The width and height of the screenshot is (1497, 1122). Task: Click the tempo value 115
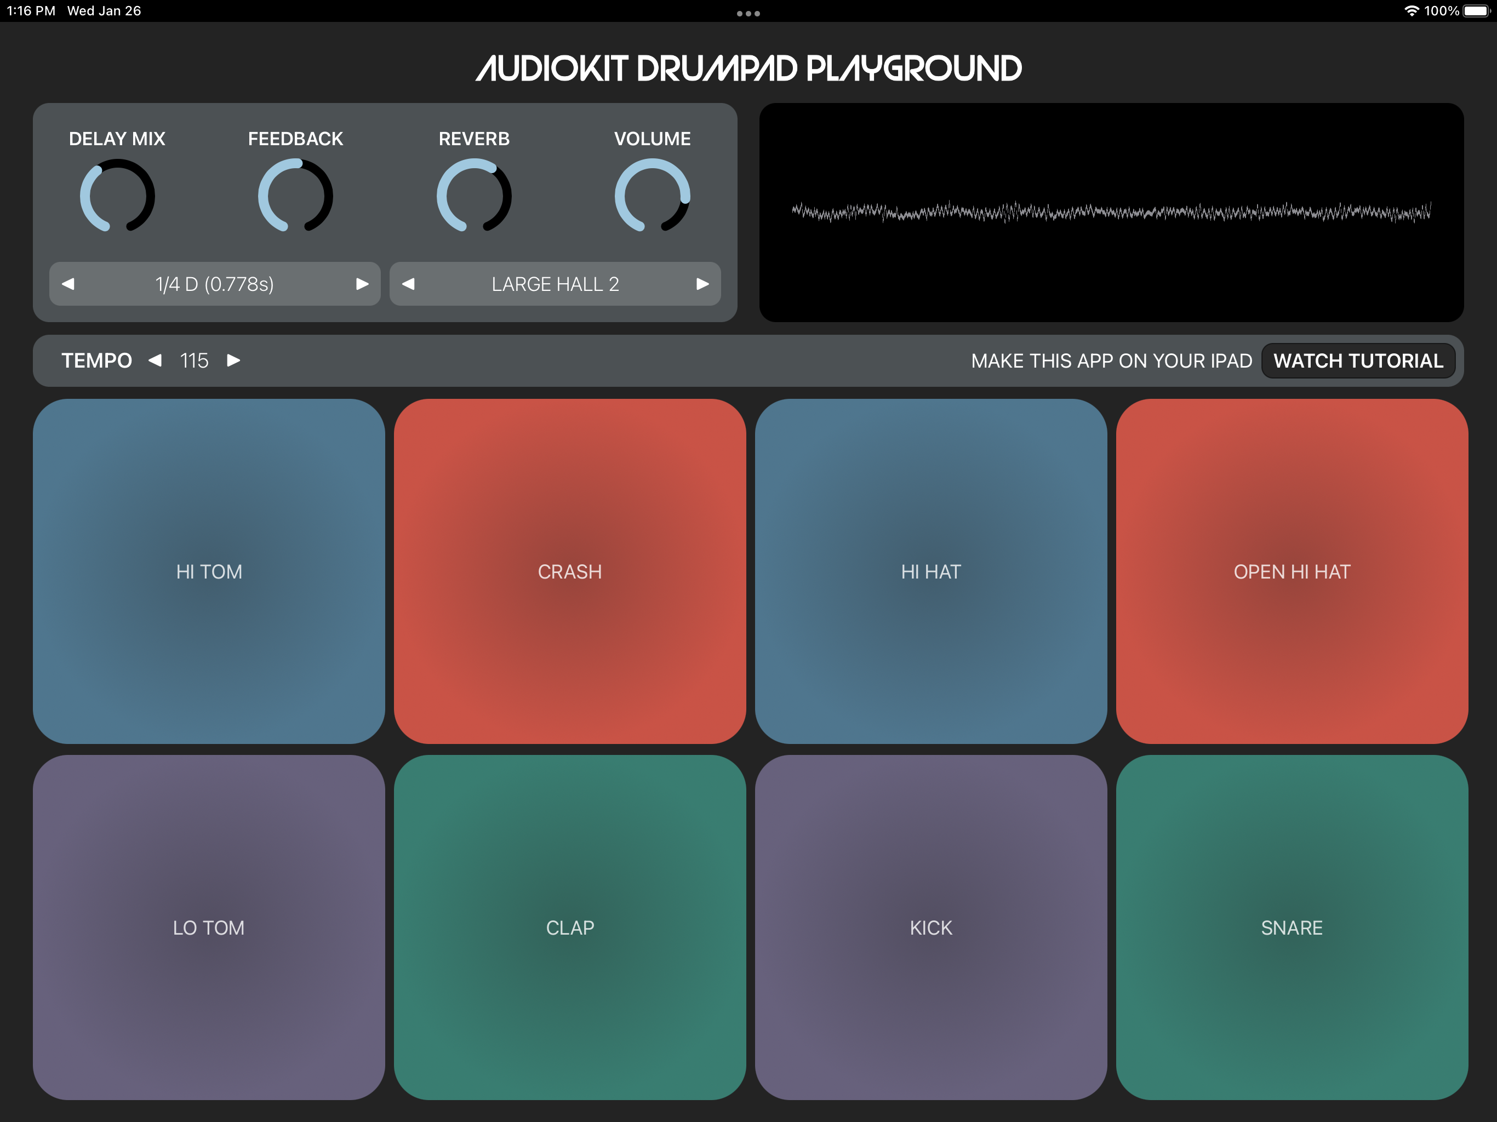point(194,360)
